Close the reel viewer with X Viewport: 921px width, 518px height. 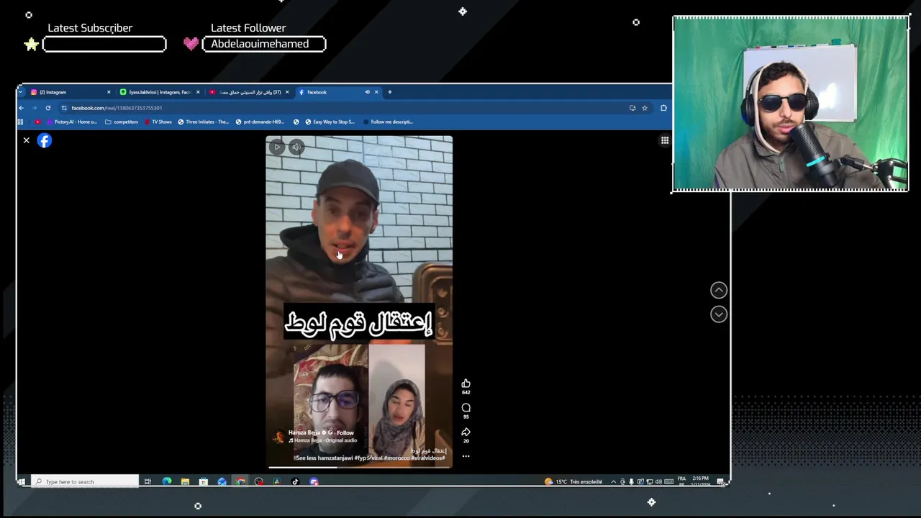[26, 140]
